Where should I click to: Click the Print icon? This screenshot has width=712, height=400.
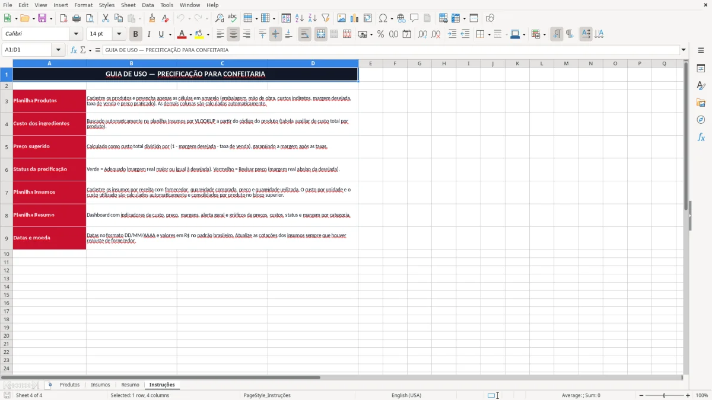coord(77,18)
